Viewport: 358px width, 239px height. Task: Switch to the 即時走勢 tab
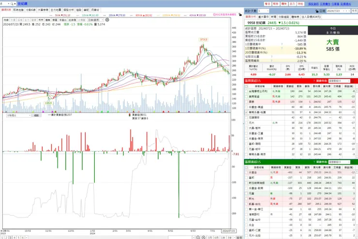18,10
